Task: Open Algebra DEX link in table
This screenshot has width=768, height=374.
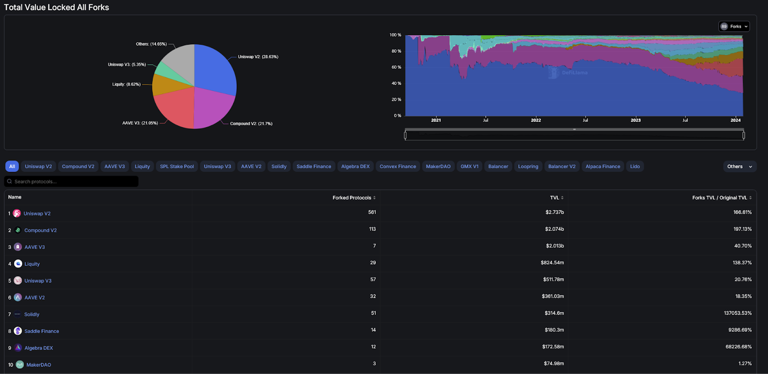Action: pyautogui.click(x=39, y=348)
